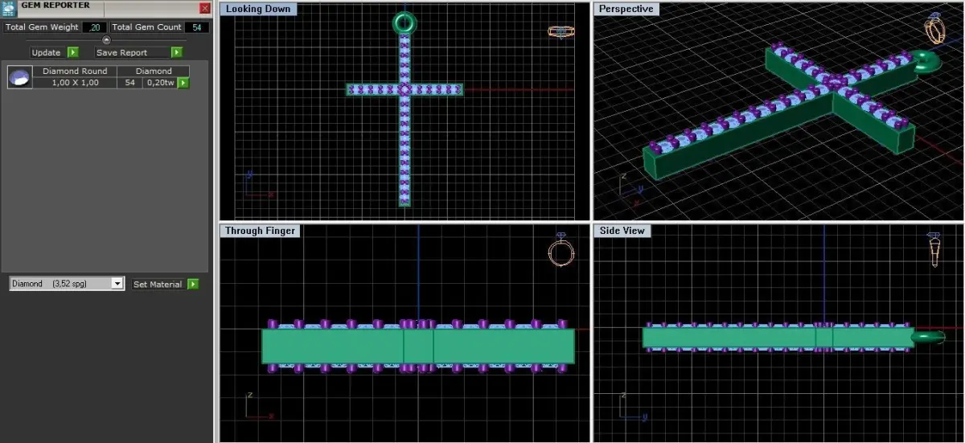
Task: Click the 0,20tw weight cell
Action: (159, 83)
